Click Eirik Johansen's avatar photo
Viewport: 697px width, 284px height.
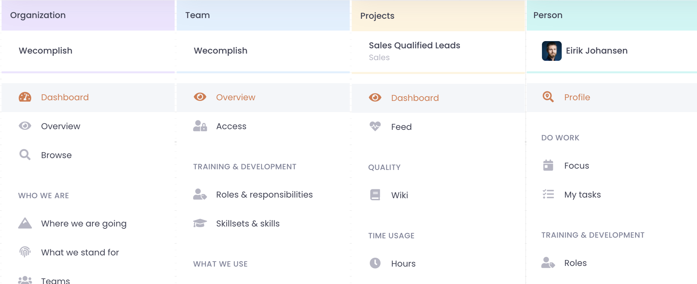coord(552,51)
